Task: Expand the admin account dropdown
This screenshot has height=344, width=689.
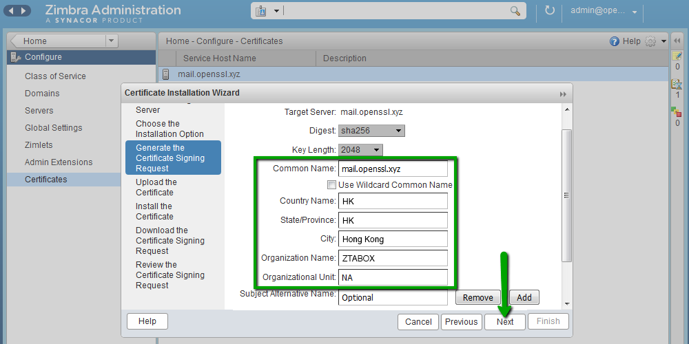Action: pyautogui.click(x=634, y=12)
